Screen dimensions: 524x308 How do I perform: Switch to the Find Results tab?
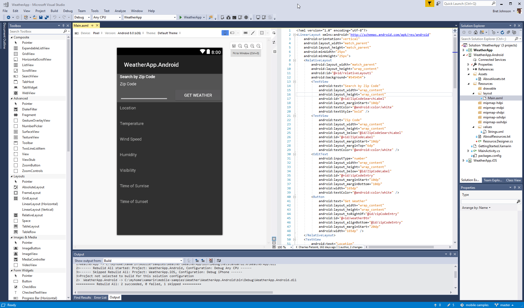pos(82,298)
